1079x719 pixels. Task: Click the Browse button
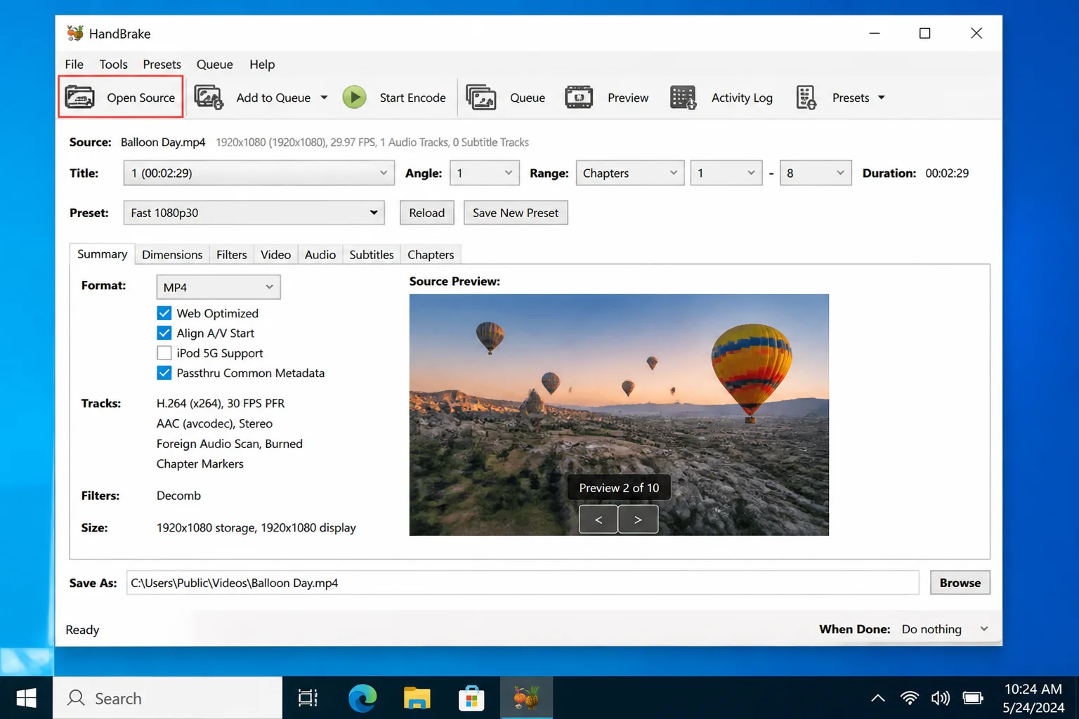click(x=960, y=583)
